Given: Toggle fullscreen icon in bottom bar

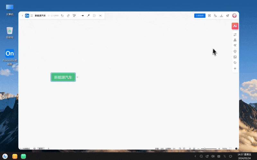Looking at the screenshot, I should tap(230, 148).
